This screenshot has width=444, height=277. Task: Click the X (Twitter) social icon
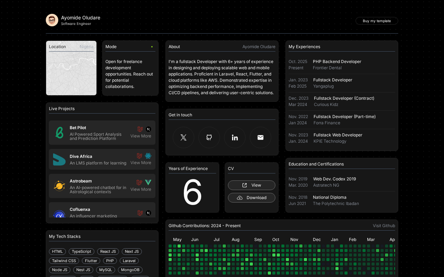[x=183, y=137]
